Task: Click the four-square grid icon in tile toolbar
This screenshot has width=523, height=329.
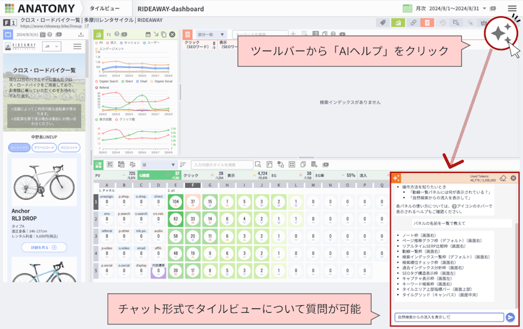Action: (292, 164)
